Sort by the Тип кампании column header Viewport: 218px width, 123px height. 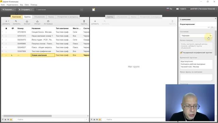[x=62, y=28]
